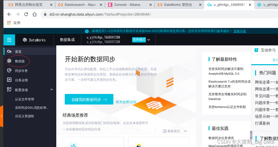Close the Console - Kibana tab
278x147 pixels.
coord(151,5)
